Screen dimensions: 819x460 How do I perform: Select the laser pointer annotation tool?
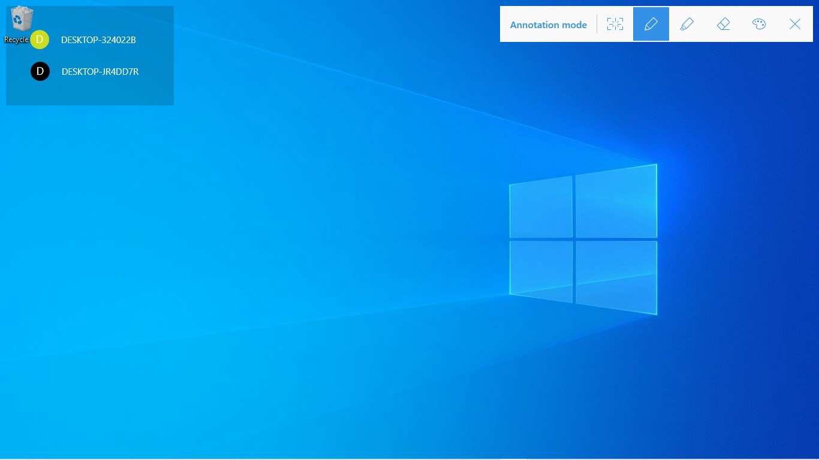point(615,24)
